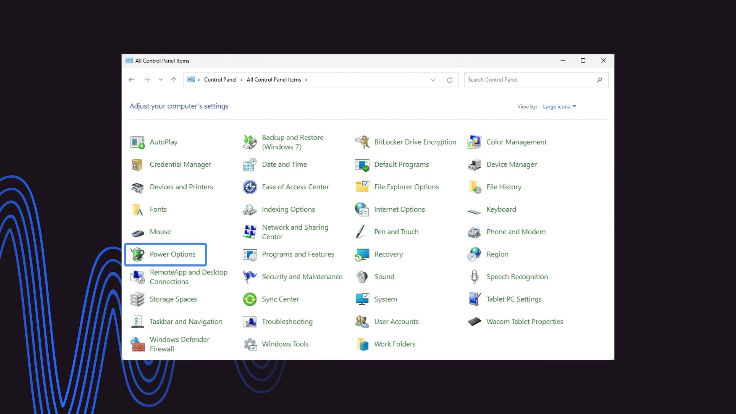Image resolution: width=736 pixels, height=414 pixels.
Task: Click the Control Panel title bar icon
Action: click(x=129, y=61)
